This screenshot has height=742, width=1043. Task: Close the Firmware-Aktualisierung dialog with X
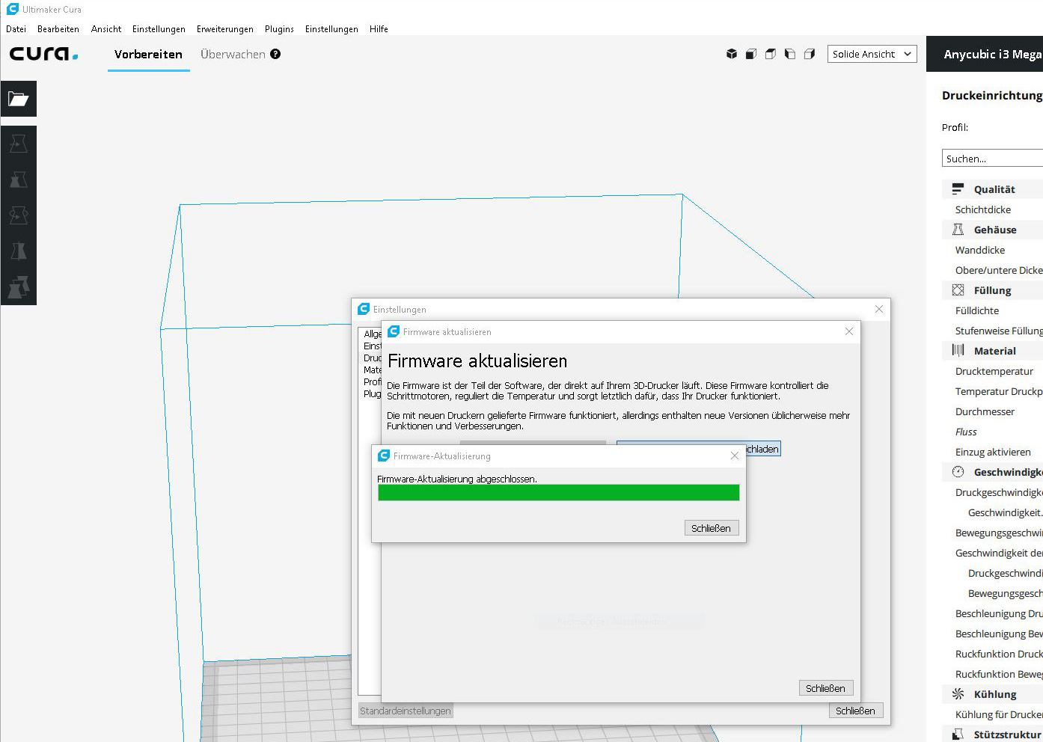[x=734, y=456]
